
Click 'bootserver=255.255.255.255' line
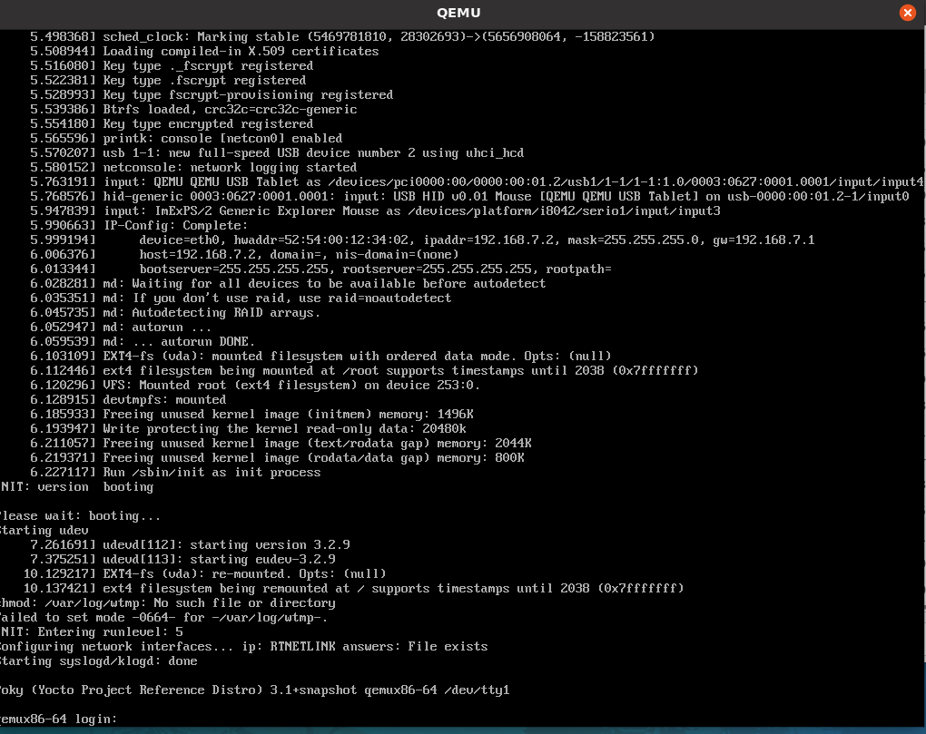[x=320, y=269]
